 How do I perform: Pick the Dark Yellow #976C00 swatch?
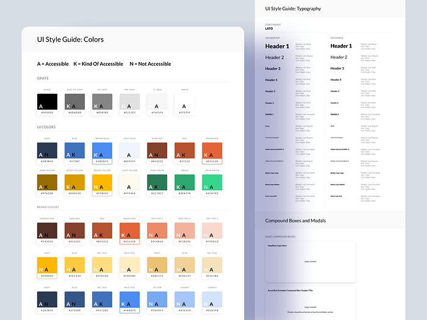tap(47, 185)
